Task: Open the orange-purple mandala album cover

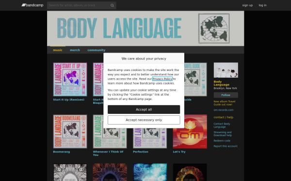Action: pos(110,172)
